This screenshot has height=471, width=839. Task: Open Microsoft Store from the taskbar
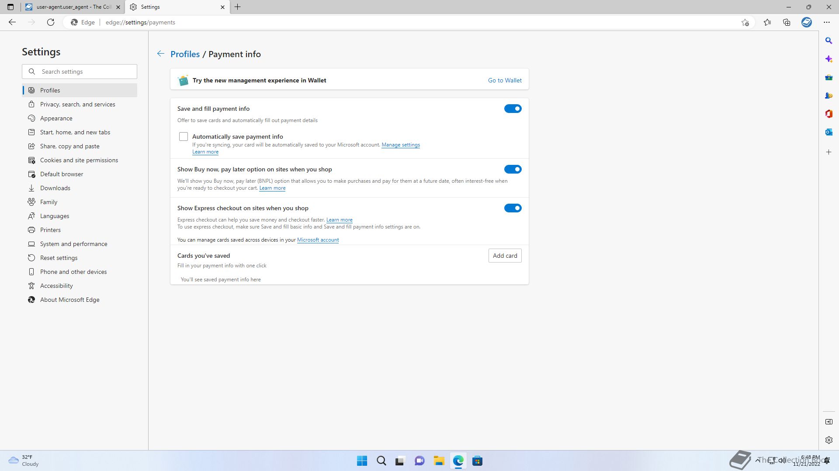477,461
